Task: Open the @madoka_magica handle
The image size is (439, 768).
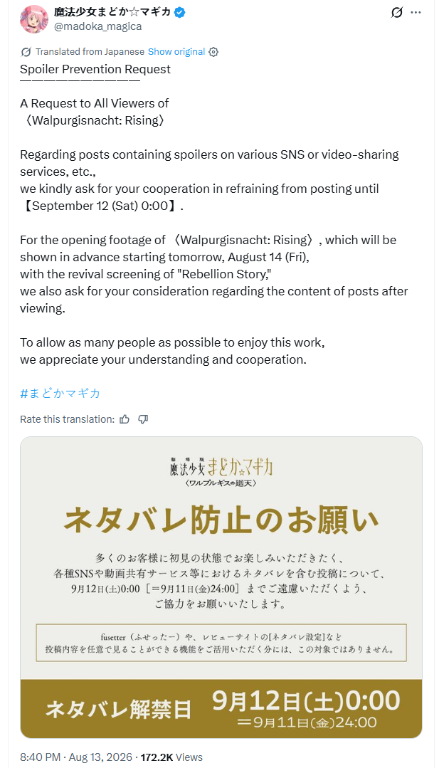Action: pyautogui.click(x=98, y=26)
